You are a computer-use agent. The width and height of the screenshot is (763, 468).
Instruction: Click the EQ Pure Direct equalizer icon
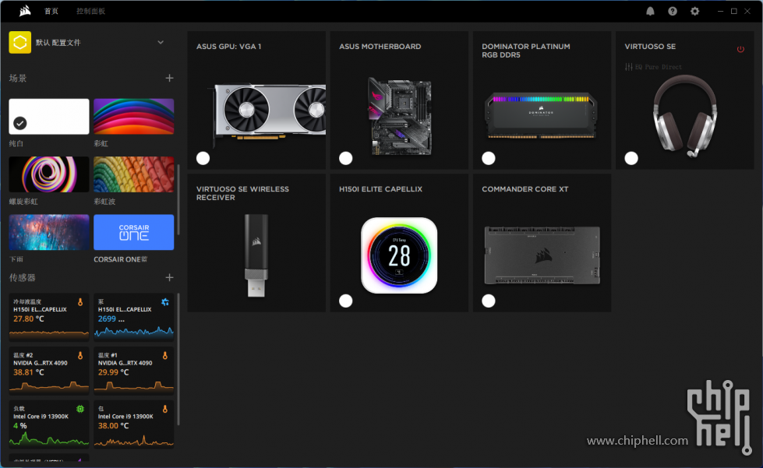coord(629,67)
